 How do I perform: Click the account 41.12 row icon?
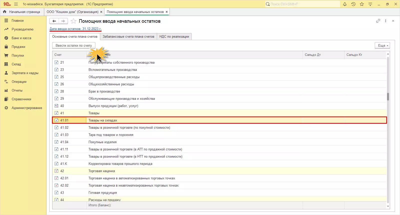(x=56, y=157)
